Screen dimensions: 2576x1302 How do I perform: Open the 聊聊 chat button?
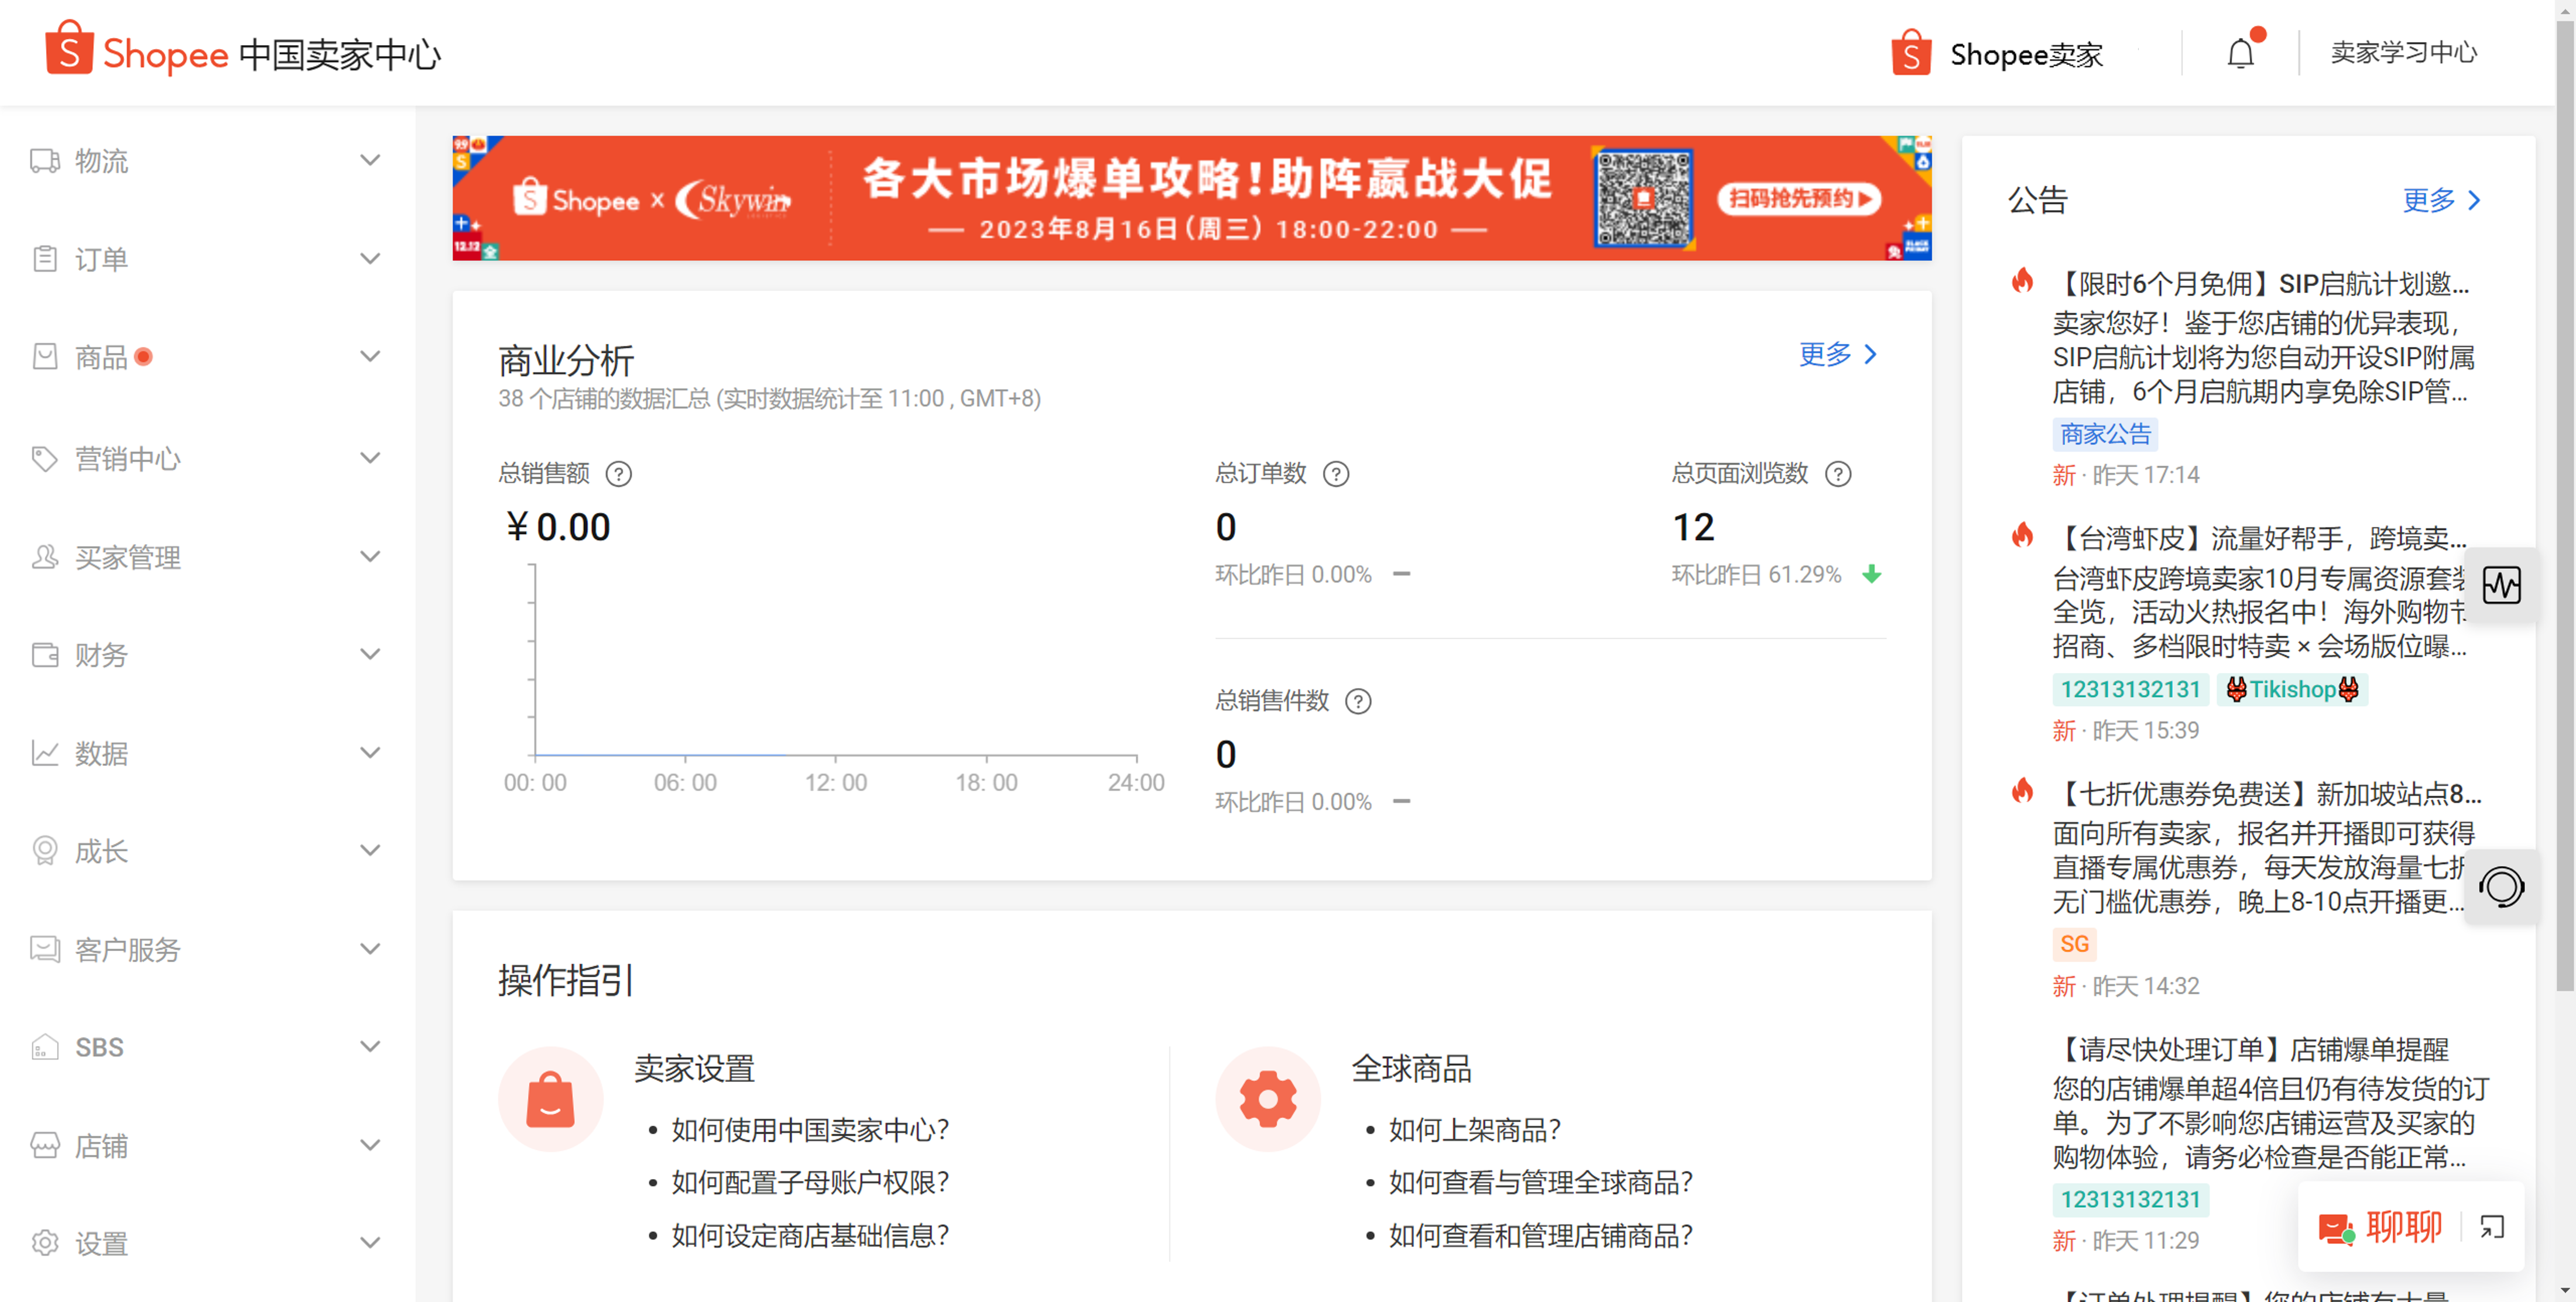coord(2380,1227)
